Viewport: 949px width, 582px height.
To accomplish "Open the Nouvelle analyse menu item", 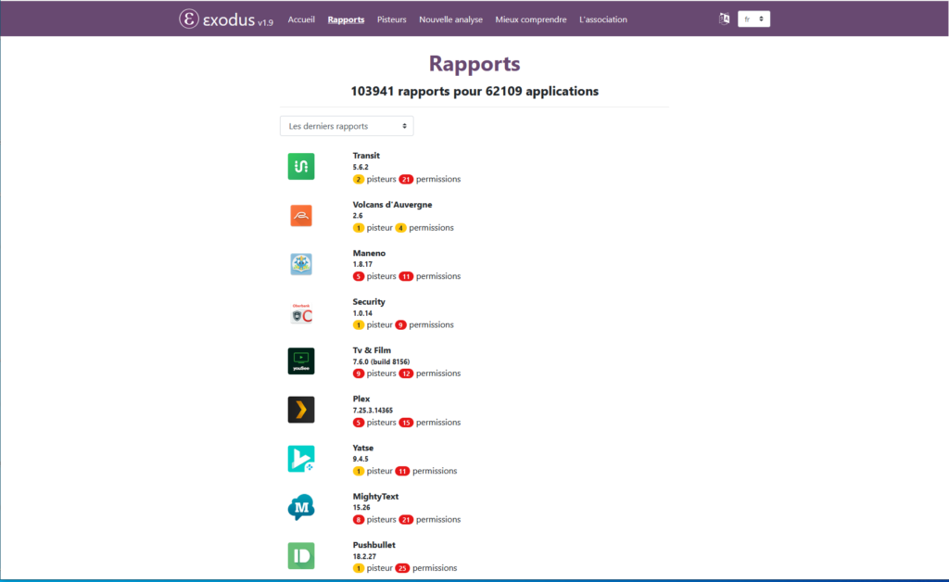I will [451, 19].
